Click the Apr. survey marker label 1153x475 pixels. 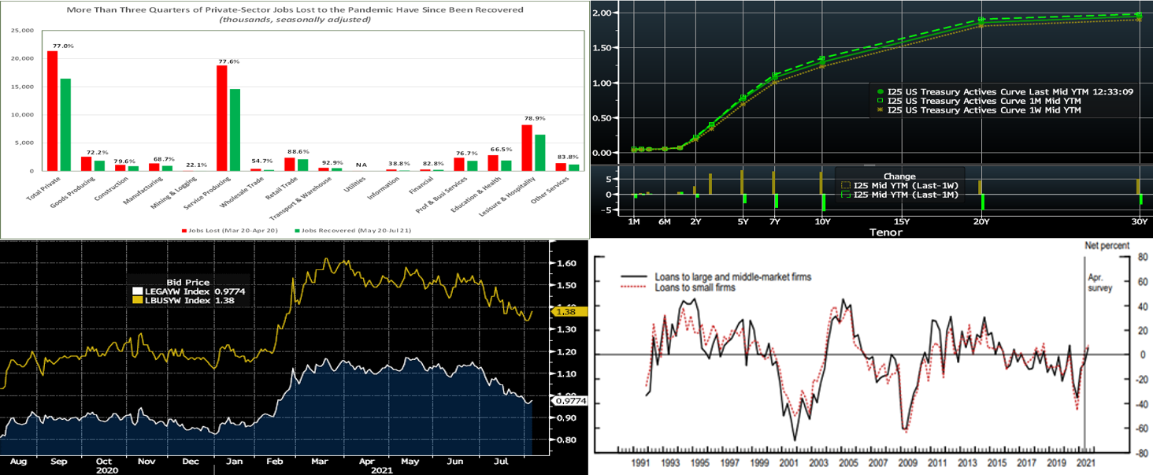(1098, 283)
